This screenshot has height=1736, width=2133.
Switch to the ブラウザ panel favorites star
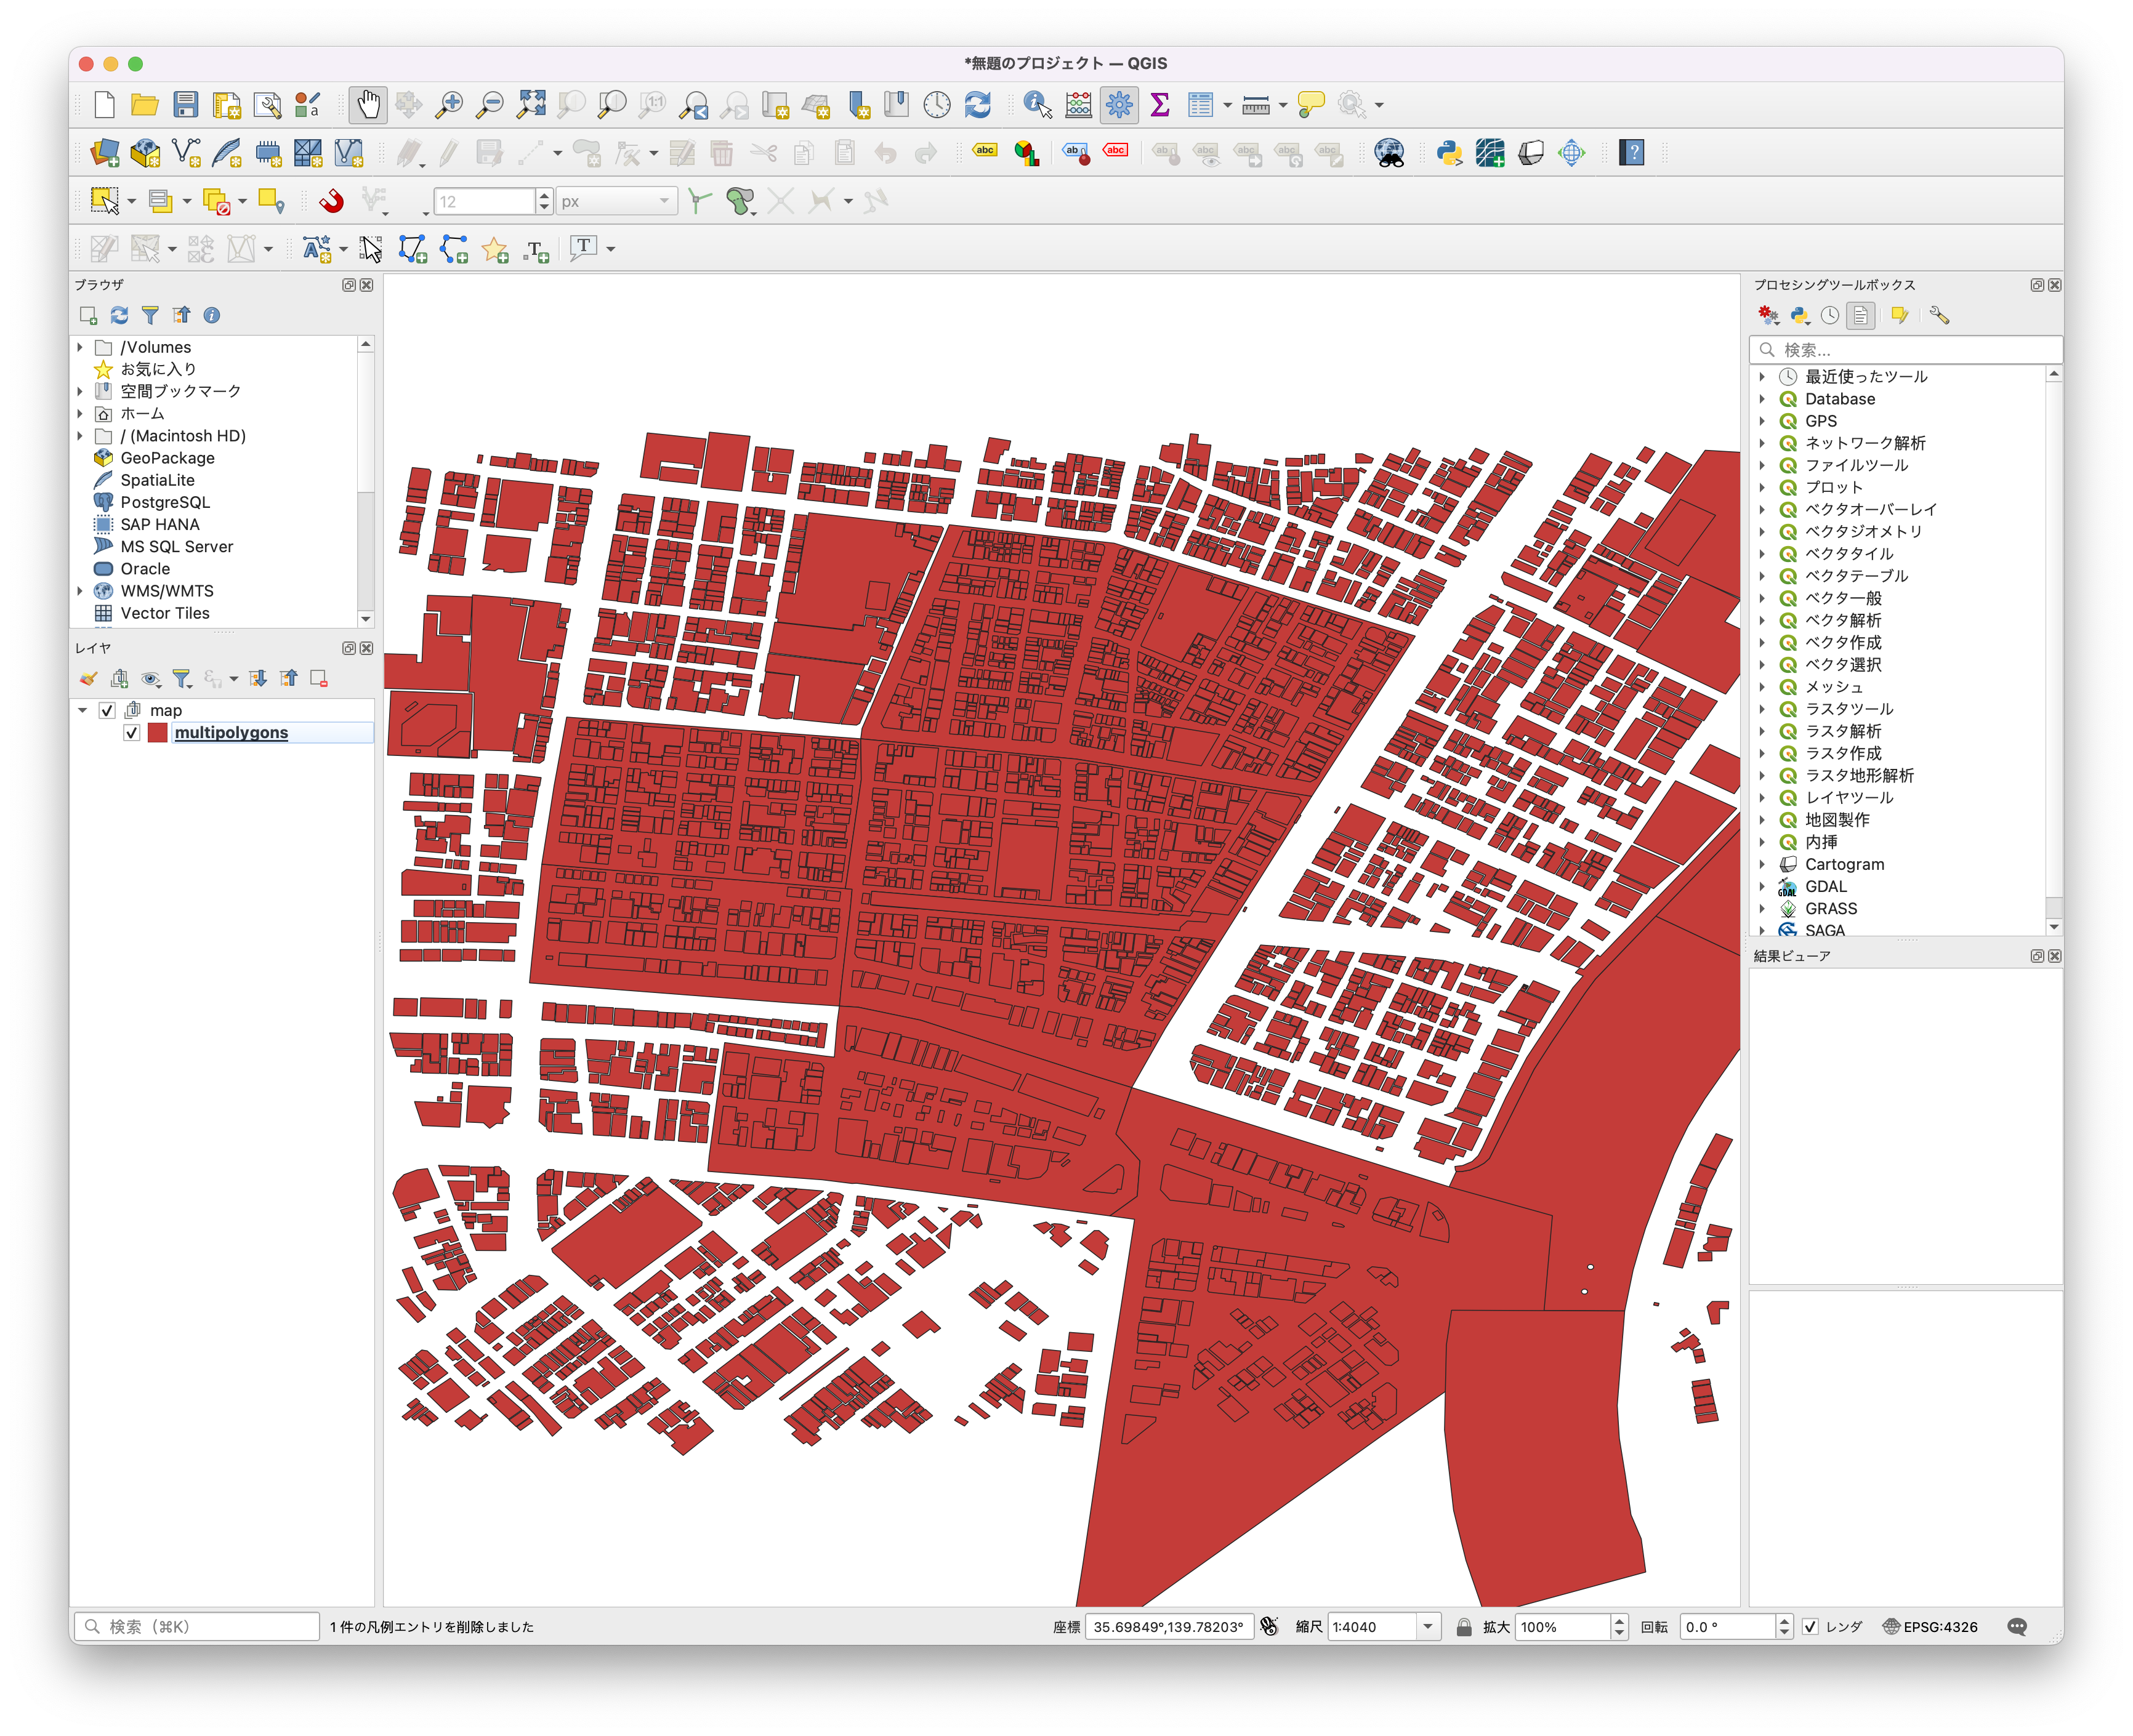(x=103, y=368)
